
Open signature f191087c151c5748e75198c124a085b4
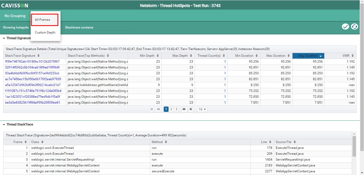(x=33, y=91)
